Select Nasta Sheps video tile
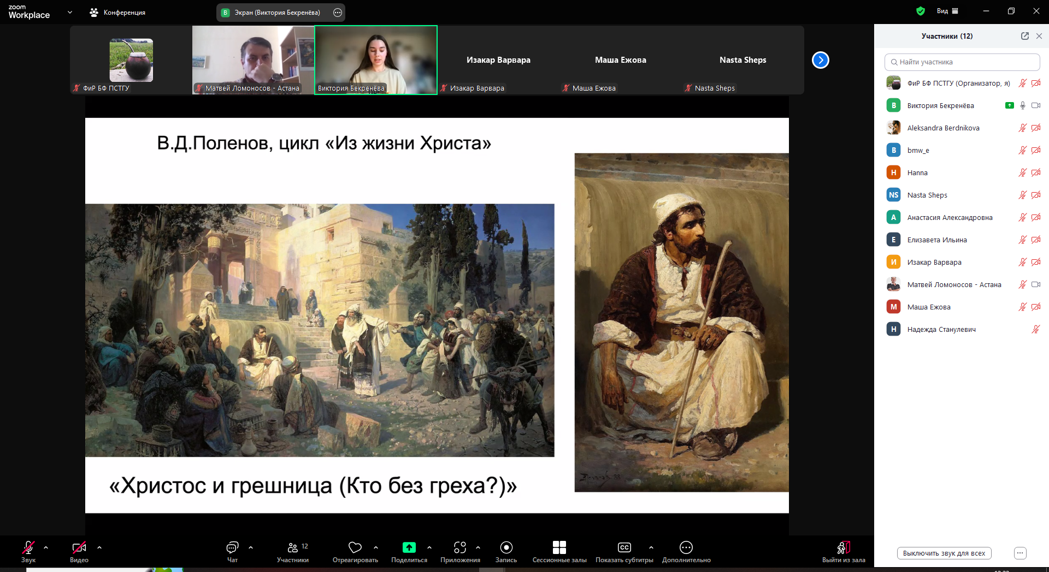The image size is (1049, 572). 743,60
